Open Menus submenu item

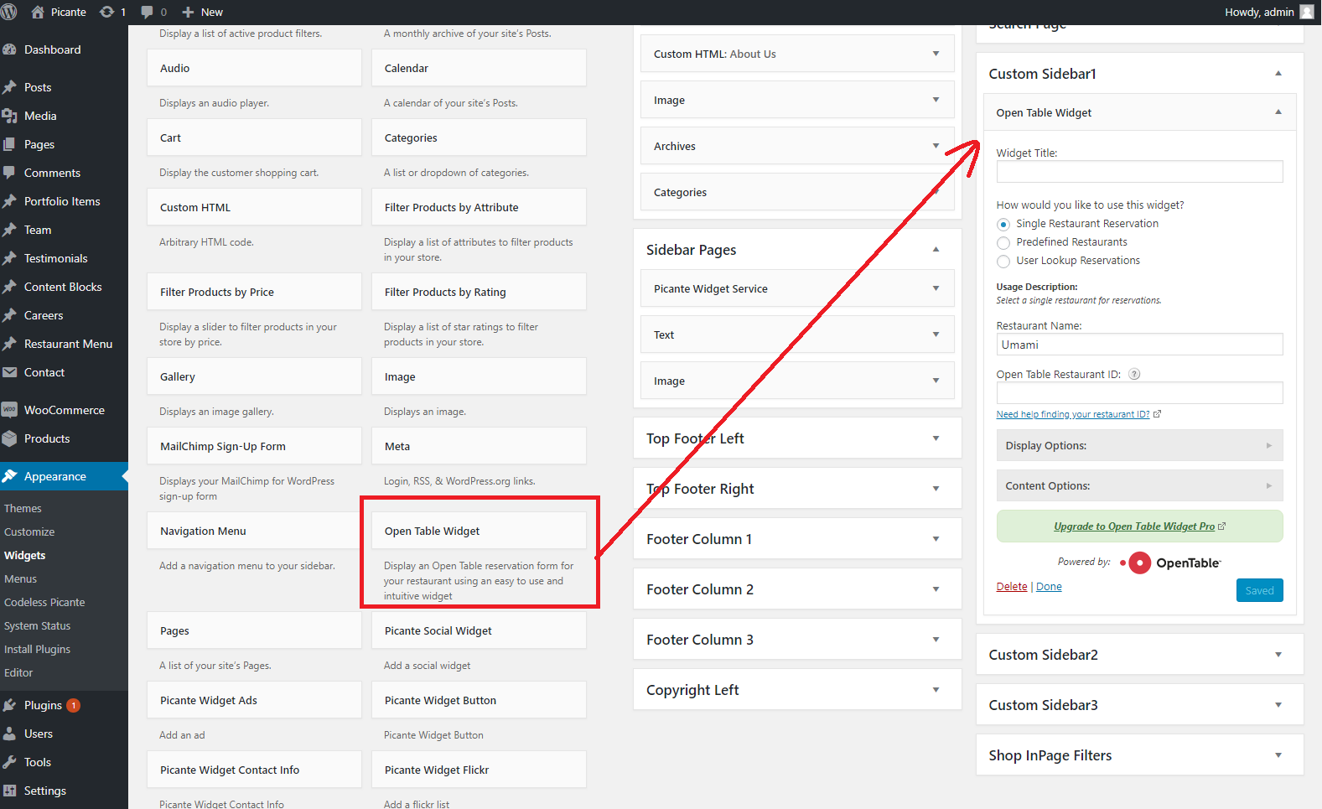(20, 579)
